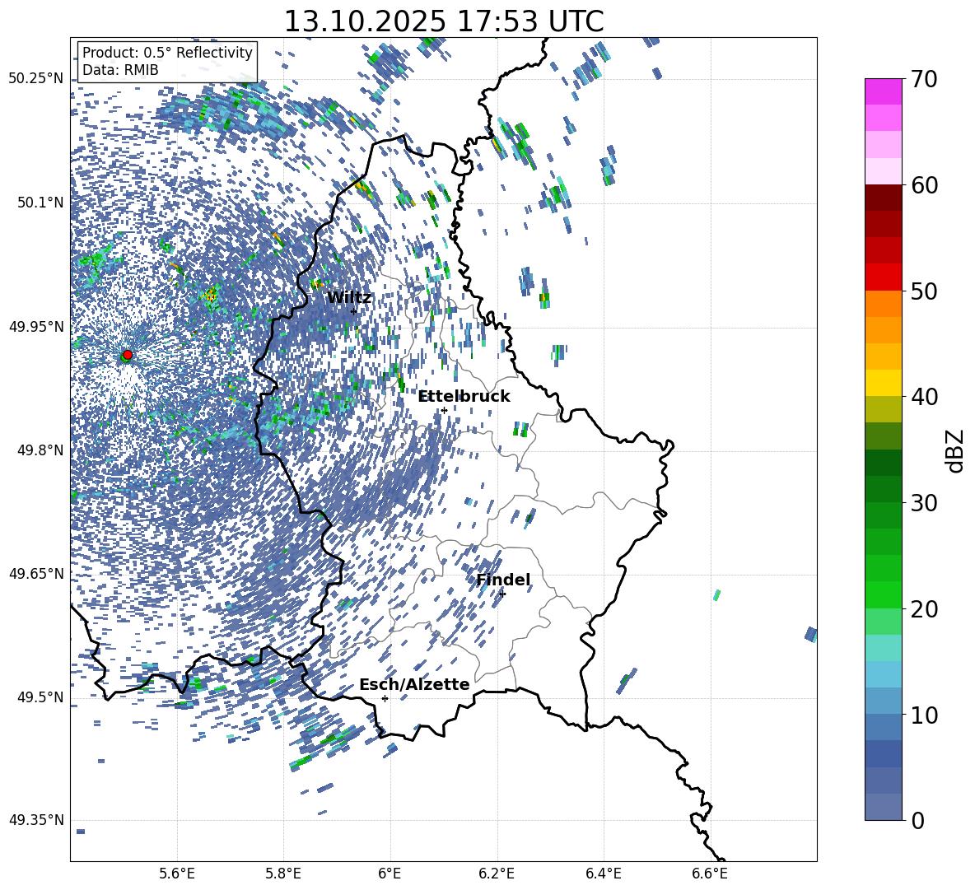Click the dark maroon colorbar swatch below 60

click(883, 198)
